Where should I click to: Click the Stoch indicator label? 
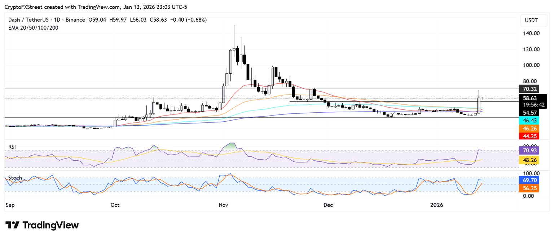[15, 178]
